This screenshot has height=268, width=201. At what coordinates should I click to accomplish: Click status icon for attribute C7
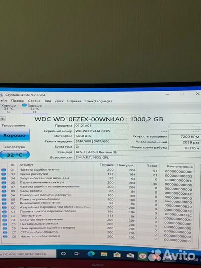point(5,232)
